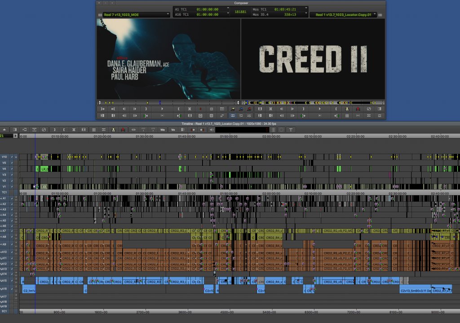Toggle the Wa waveform button in Timeline toolbar
The image size is (460, 323).
(x=163, y=130)
